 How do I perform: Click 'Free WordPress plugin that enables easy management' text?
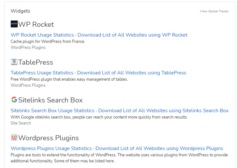(x=69, y=79)
